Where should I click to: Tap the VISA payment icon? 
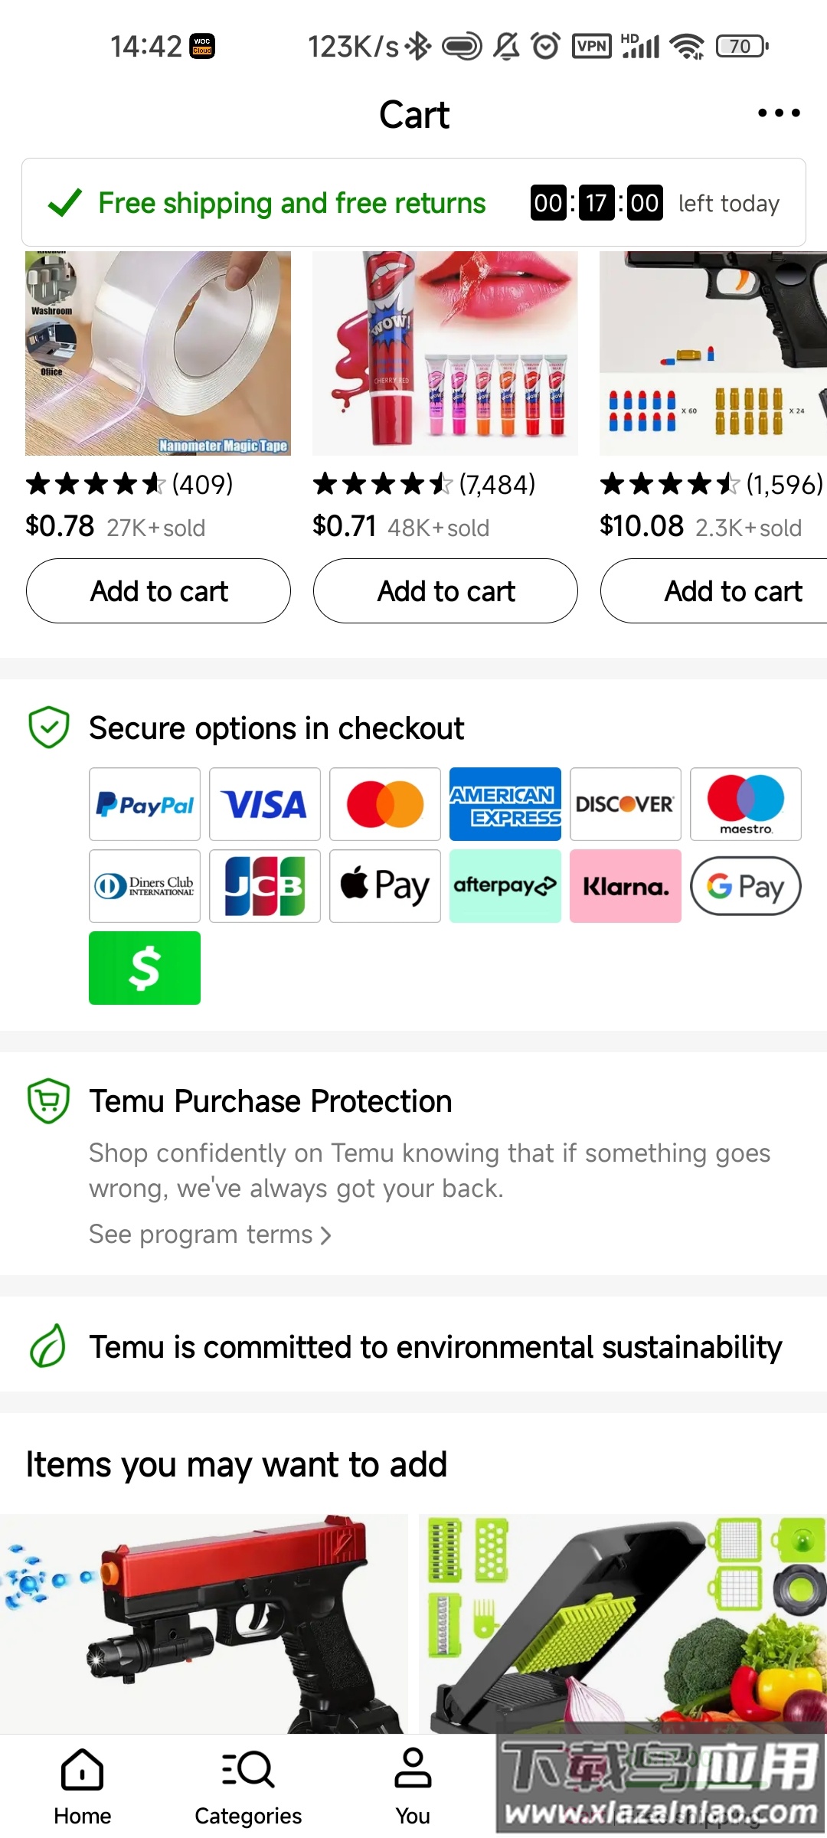[265, 804]
